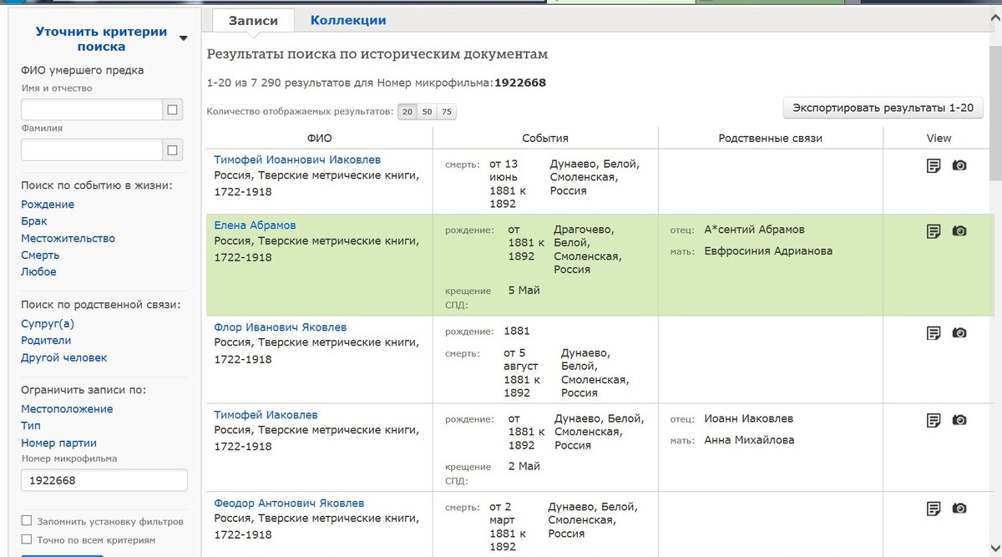Image resolution: width=1002 pixels, height=557 pixels.
Task: Focus the Фамилия input field
Action: click(x=91, y=150)
